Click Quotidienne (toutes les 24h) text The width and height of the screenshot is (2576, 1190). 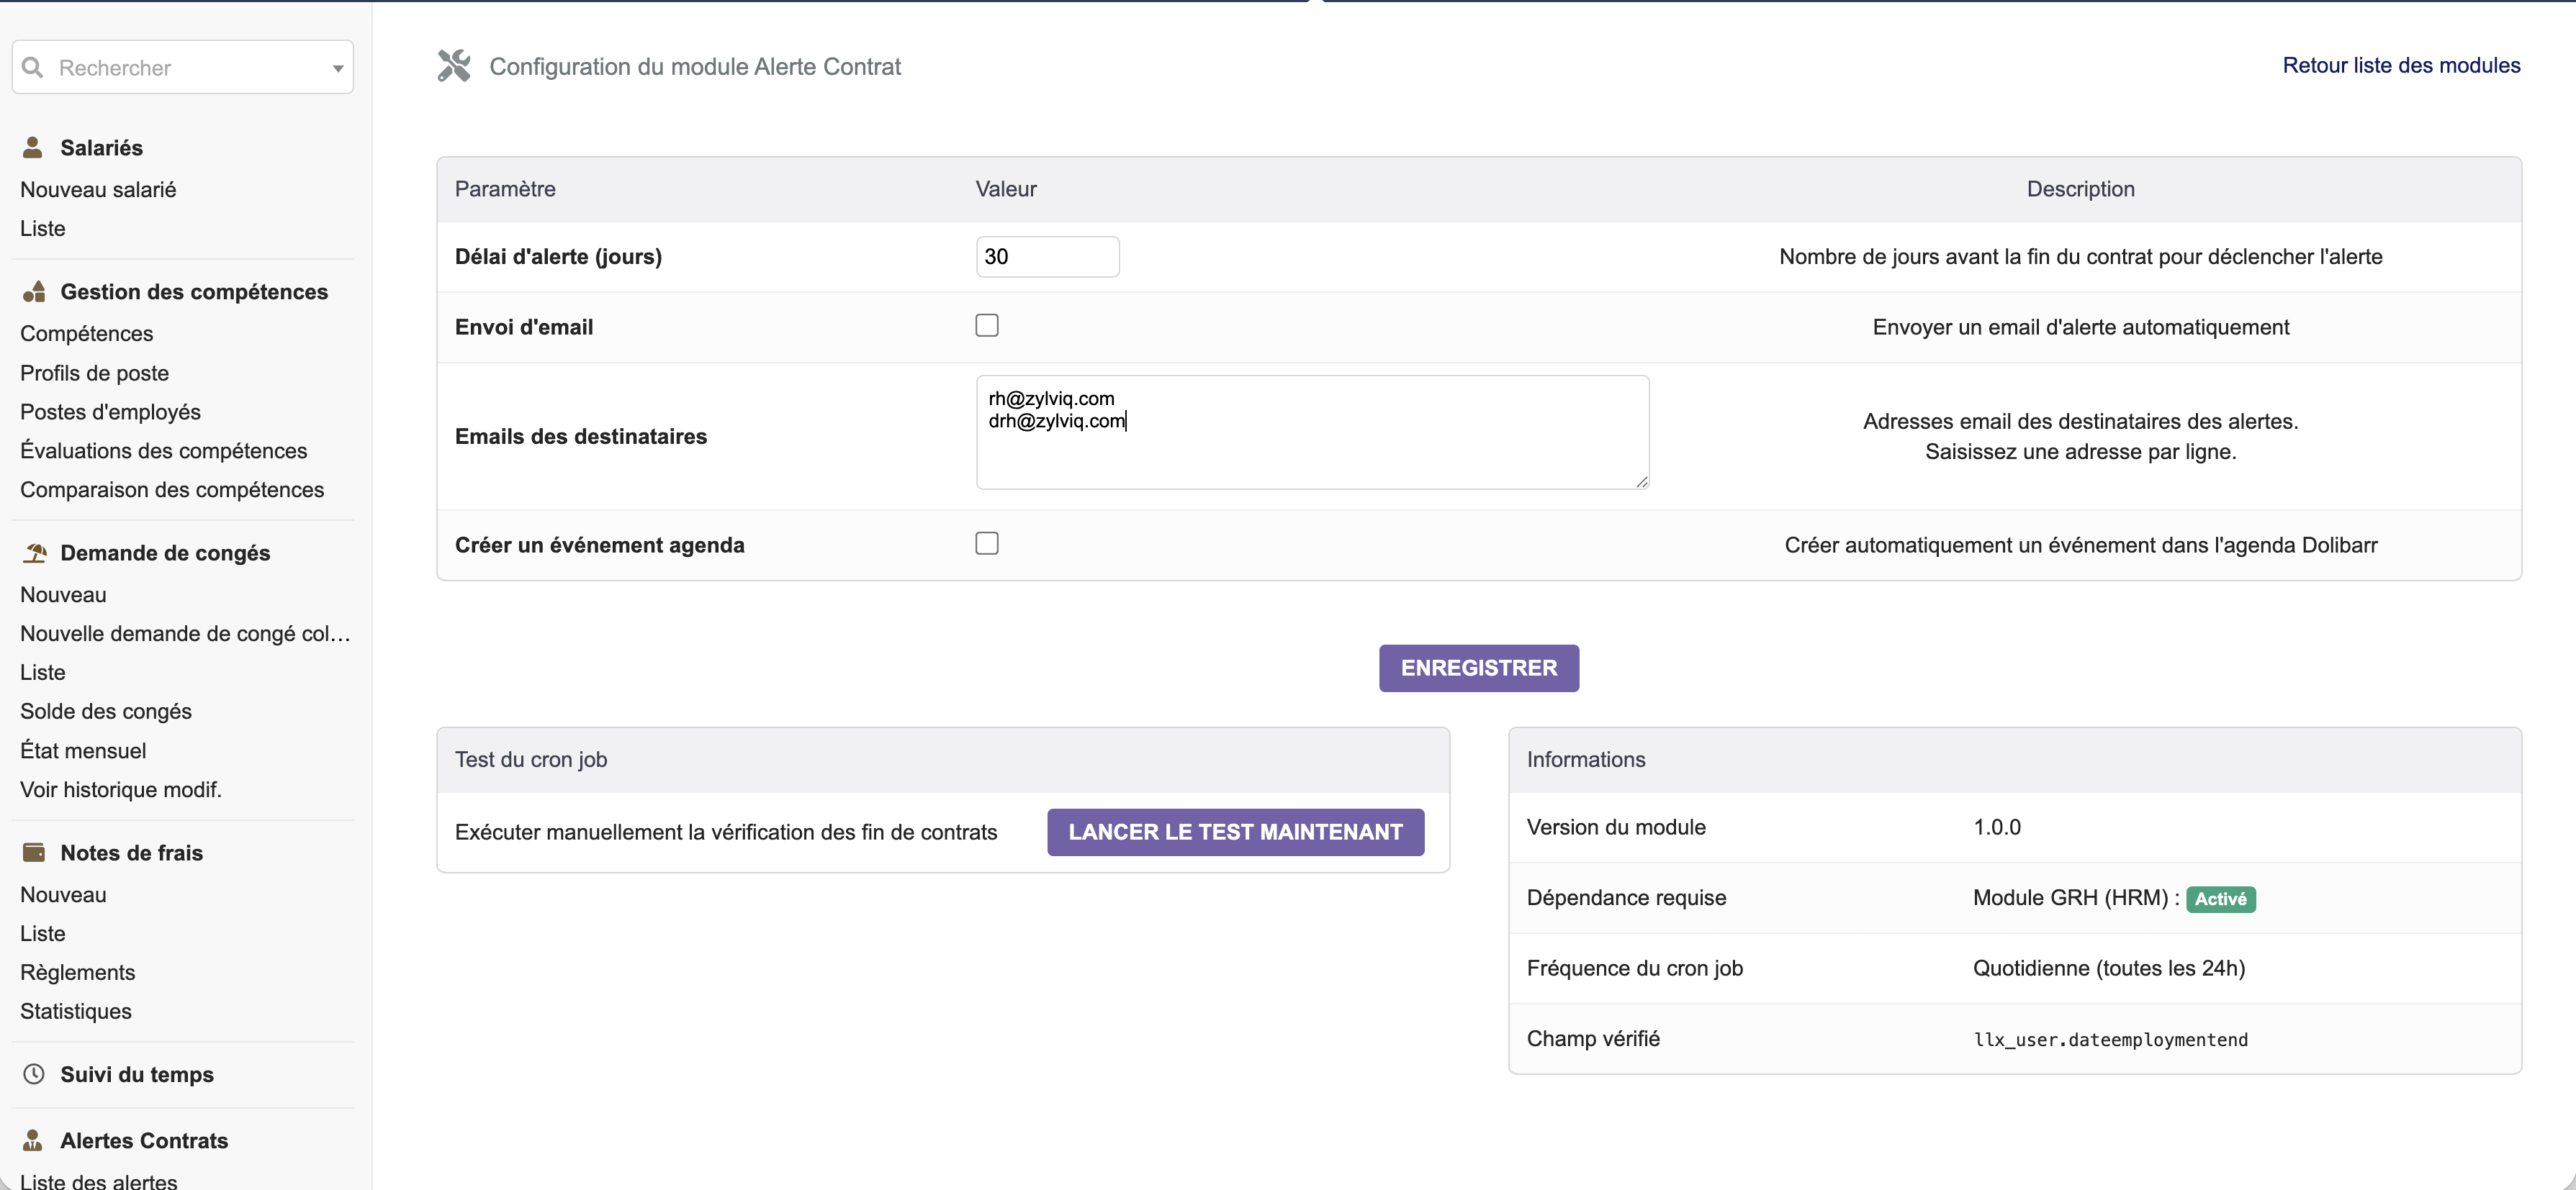(x=2109, y=968)
